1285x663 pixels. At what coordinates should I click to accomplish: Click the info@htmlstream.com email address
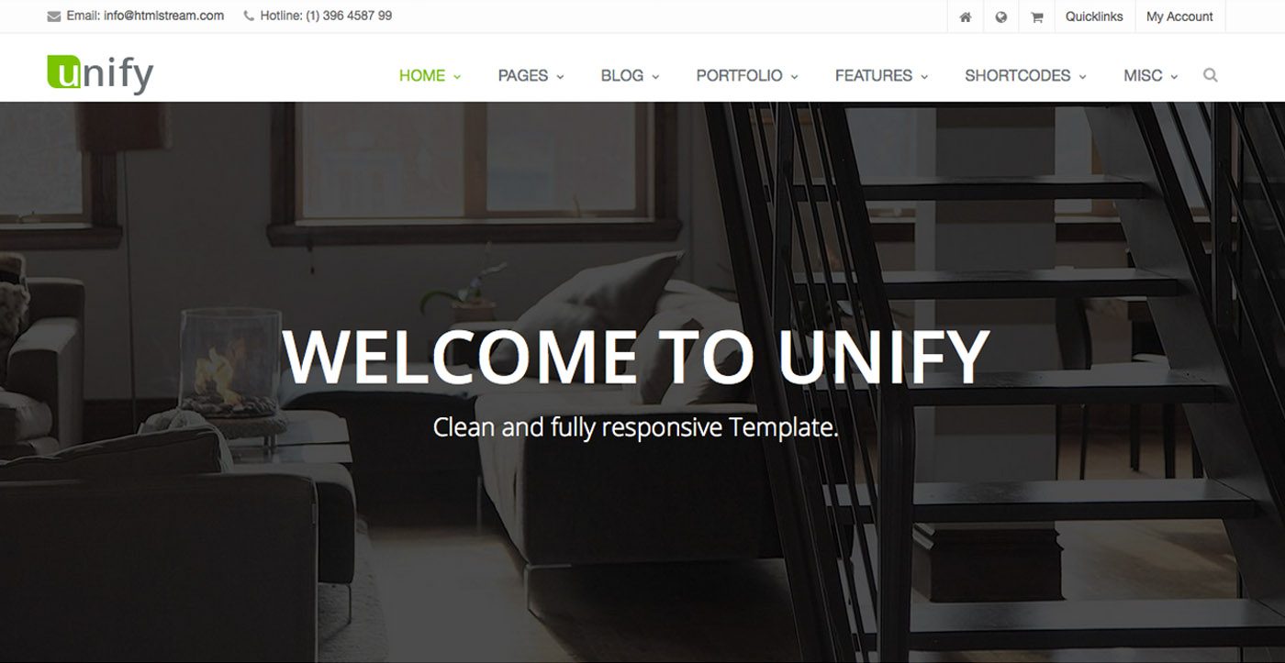click(163, 16)
